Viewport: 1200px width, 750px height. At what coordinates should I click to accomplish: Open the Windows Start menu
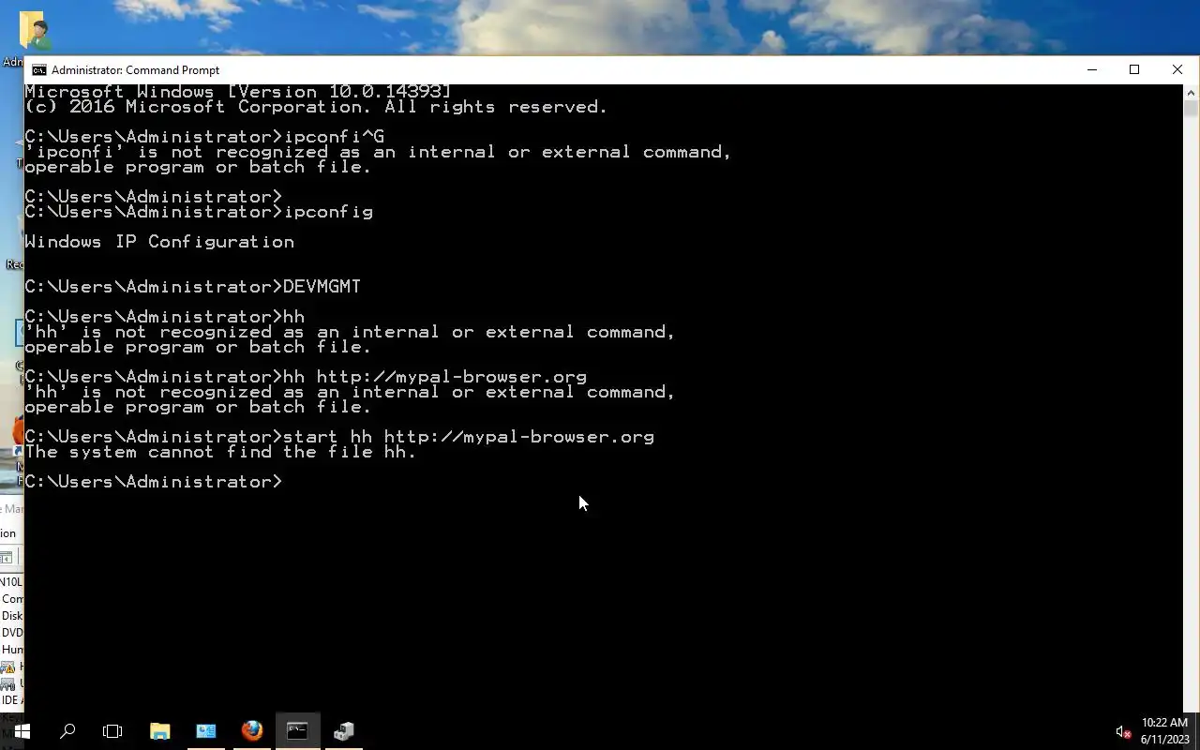tap(22, 731)
